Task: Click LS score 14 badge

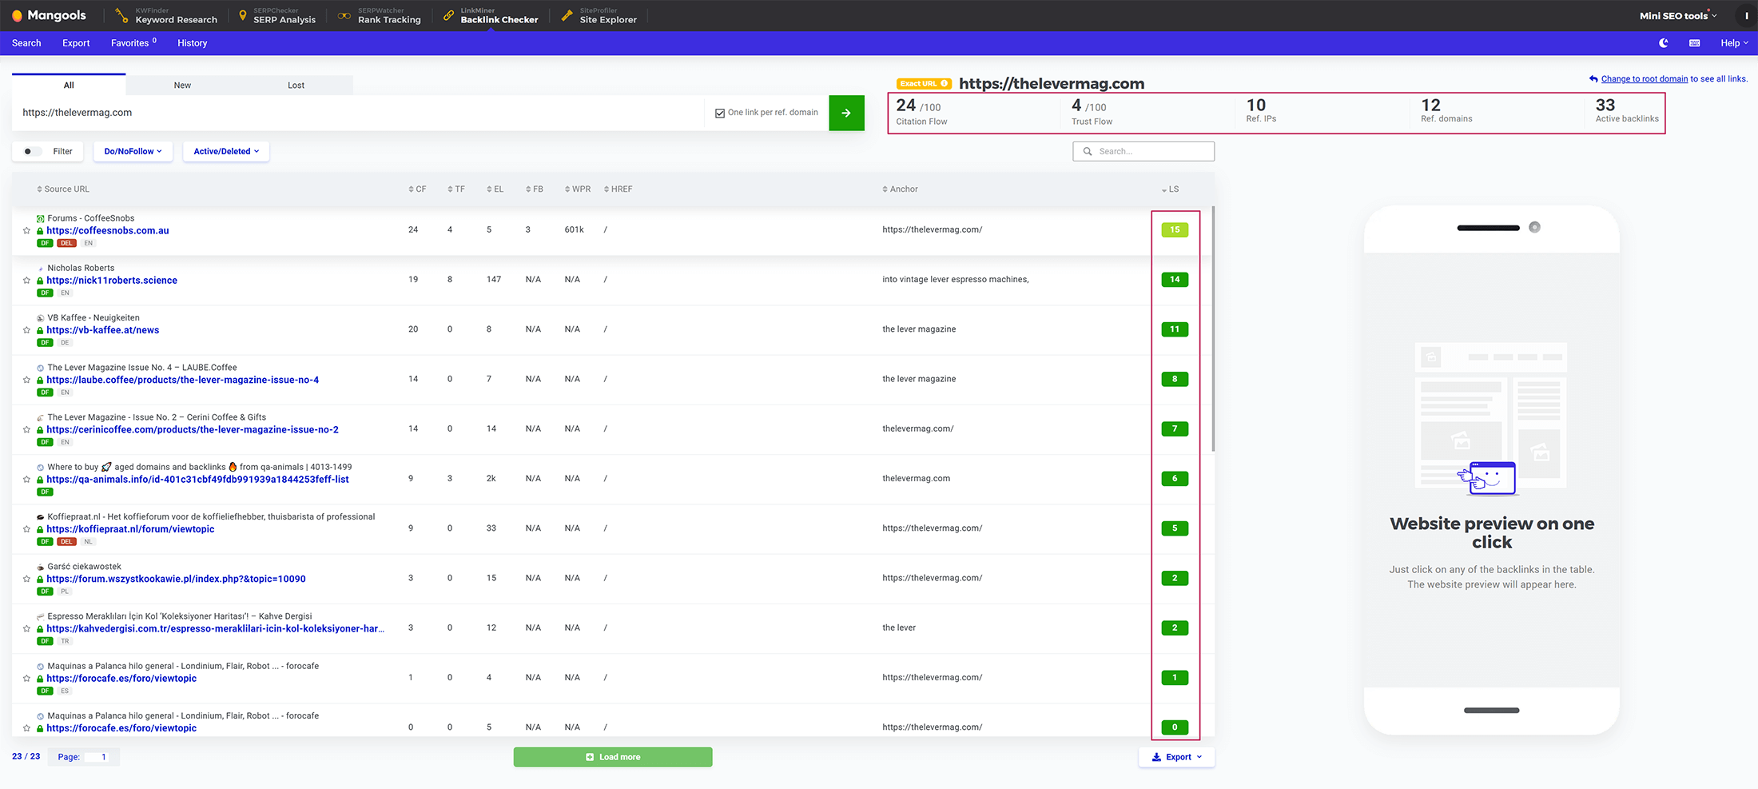Action: [1175, 280]
